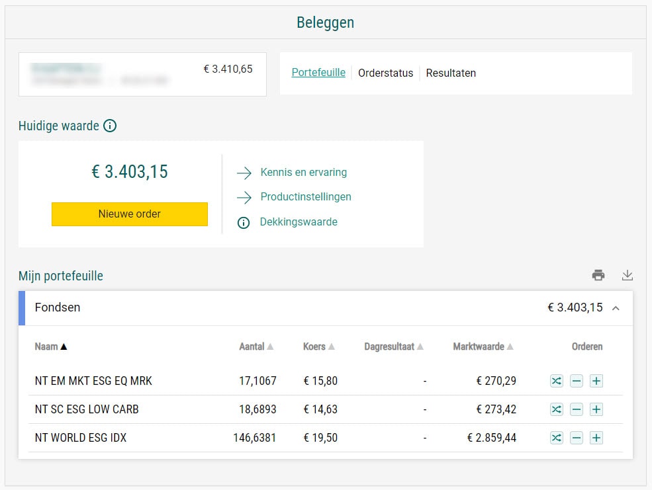Click plus (buy) icon for NT WORLD ESG IDX
The height and width of the screenshot is (490, 652).
pyautogui.click(x=596, y=438)
